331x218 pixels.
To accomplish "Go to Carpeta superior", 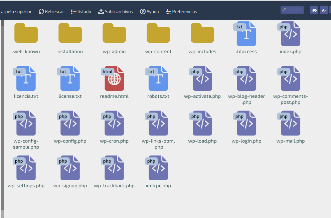I will click(16, 11).
